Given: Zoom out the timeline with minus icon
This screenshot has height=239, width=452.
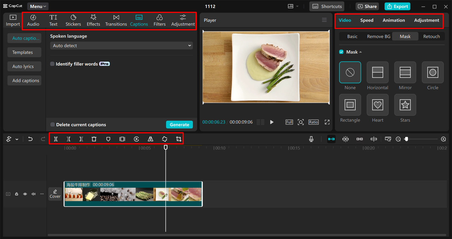Looking at the screenshot, I should (398, 139).
